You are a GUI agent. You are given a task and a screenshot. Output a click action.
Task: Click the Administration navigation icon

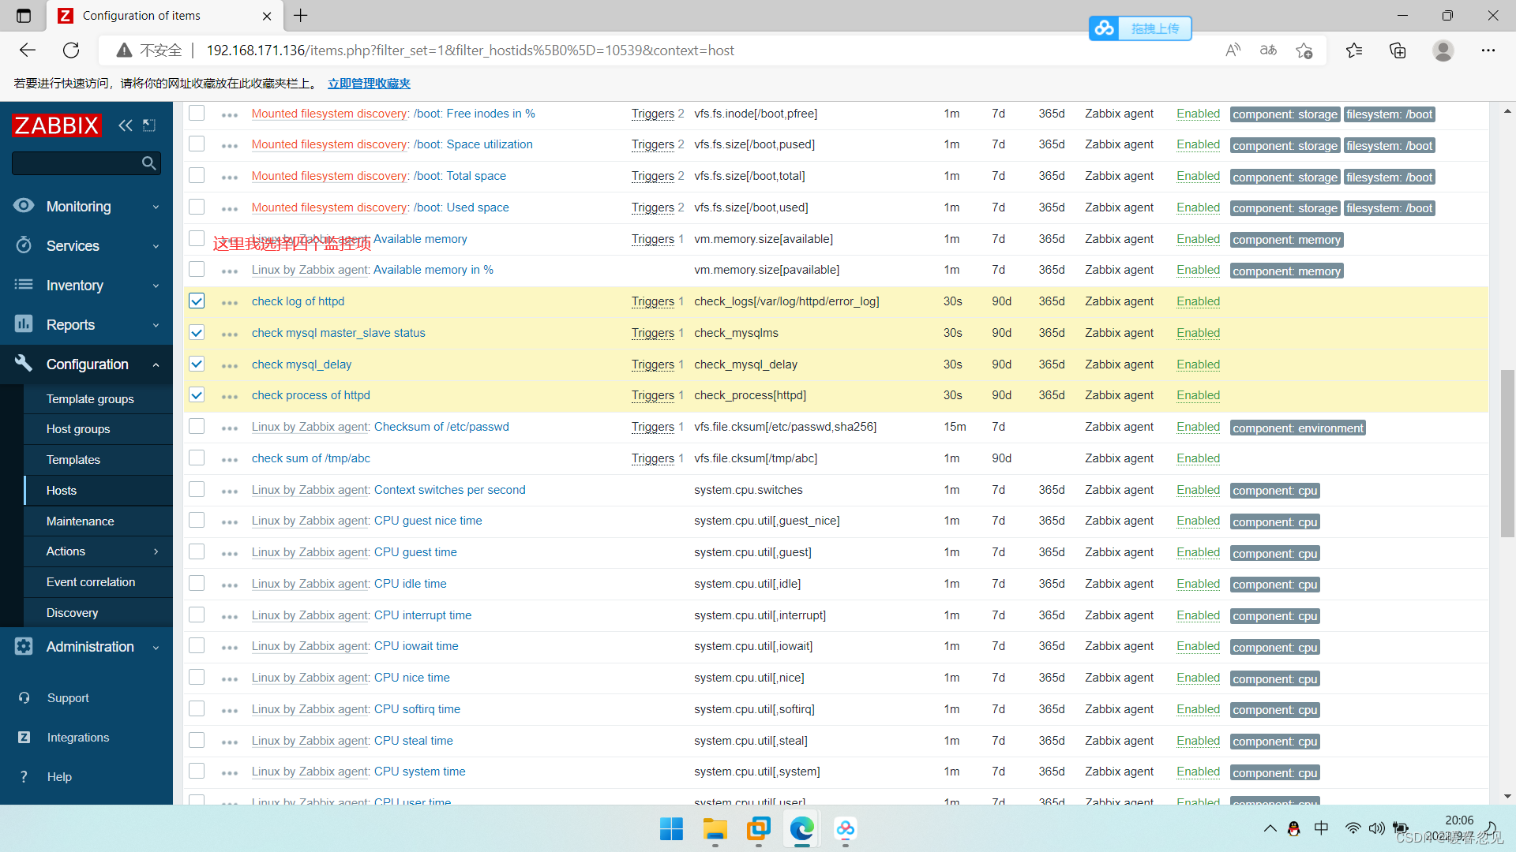[x=23, y=647]
